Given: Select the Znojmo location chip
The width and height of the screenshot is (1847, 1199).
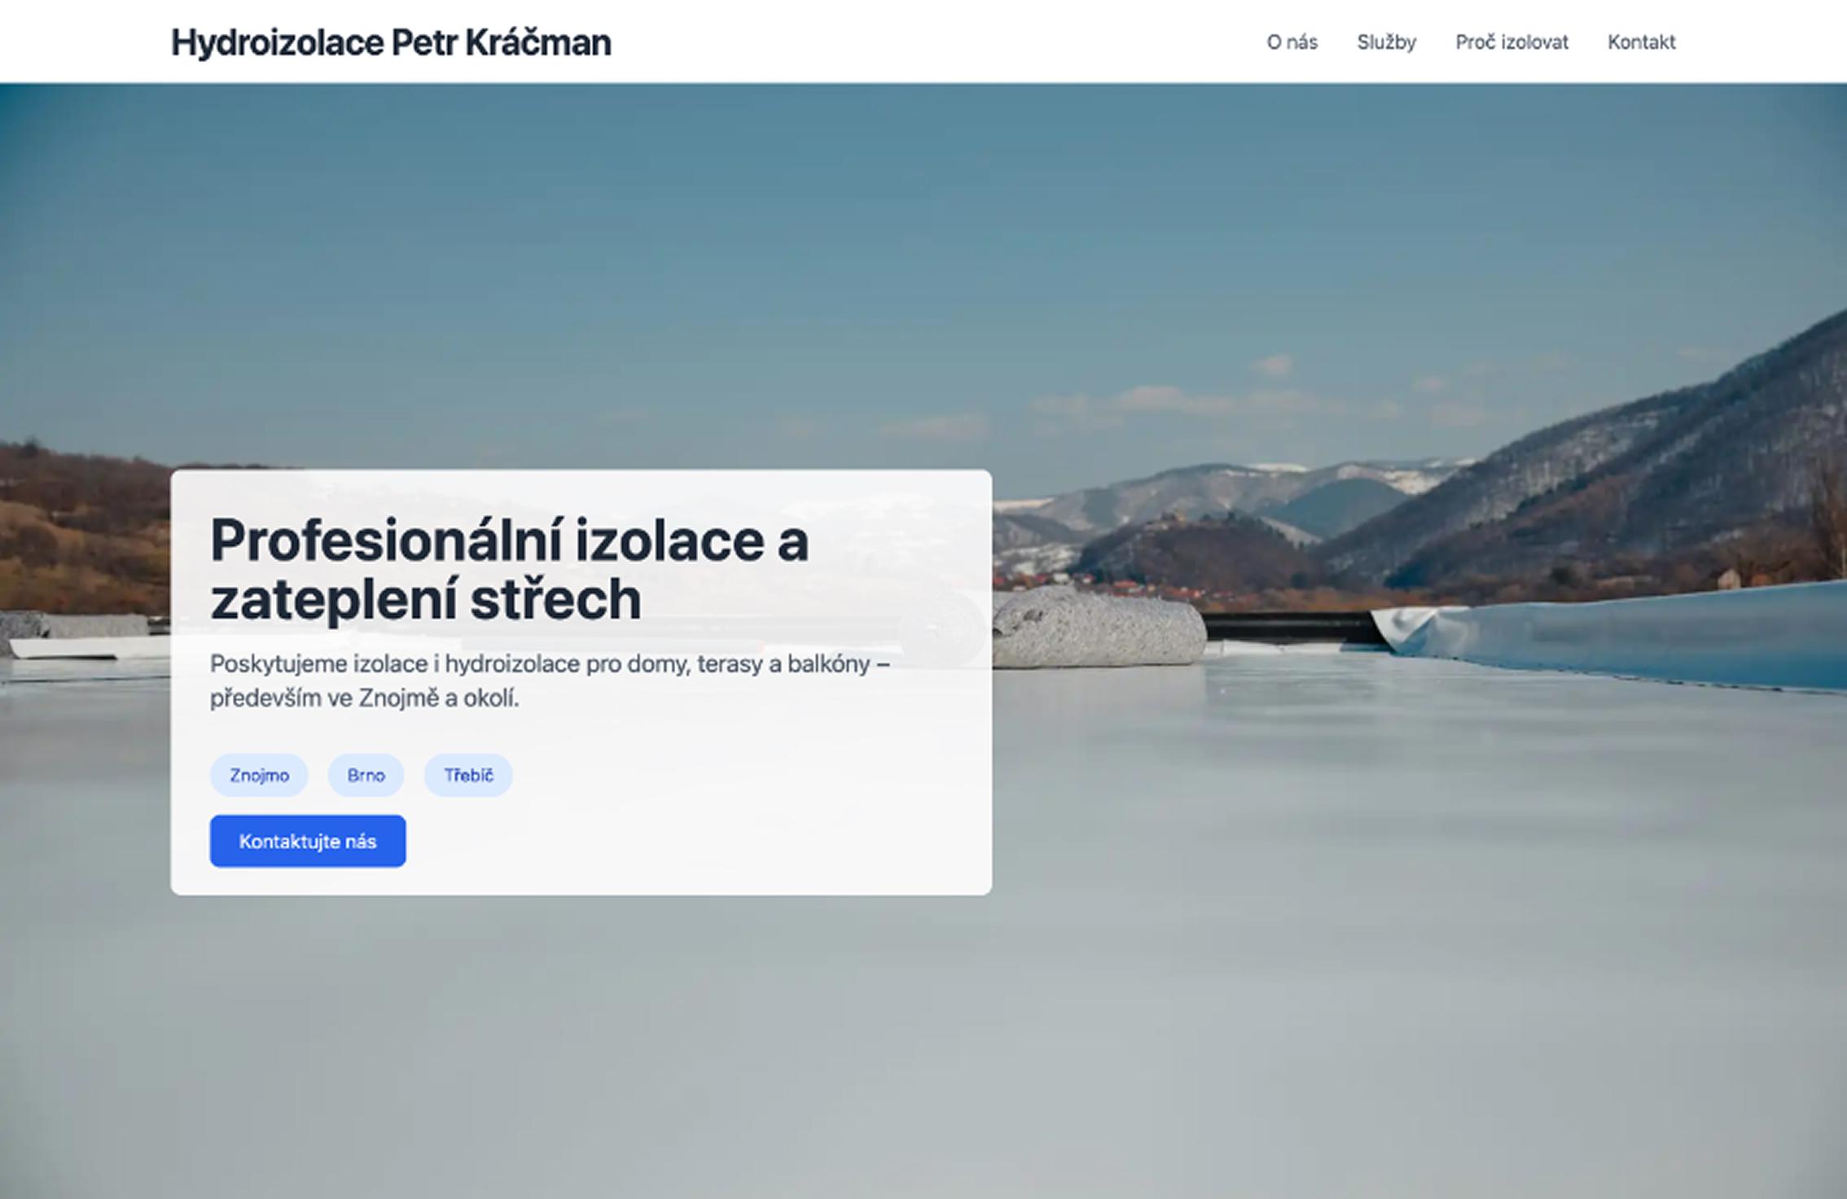Looking at the screenshot, I should pos(259,775).
